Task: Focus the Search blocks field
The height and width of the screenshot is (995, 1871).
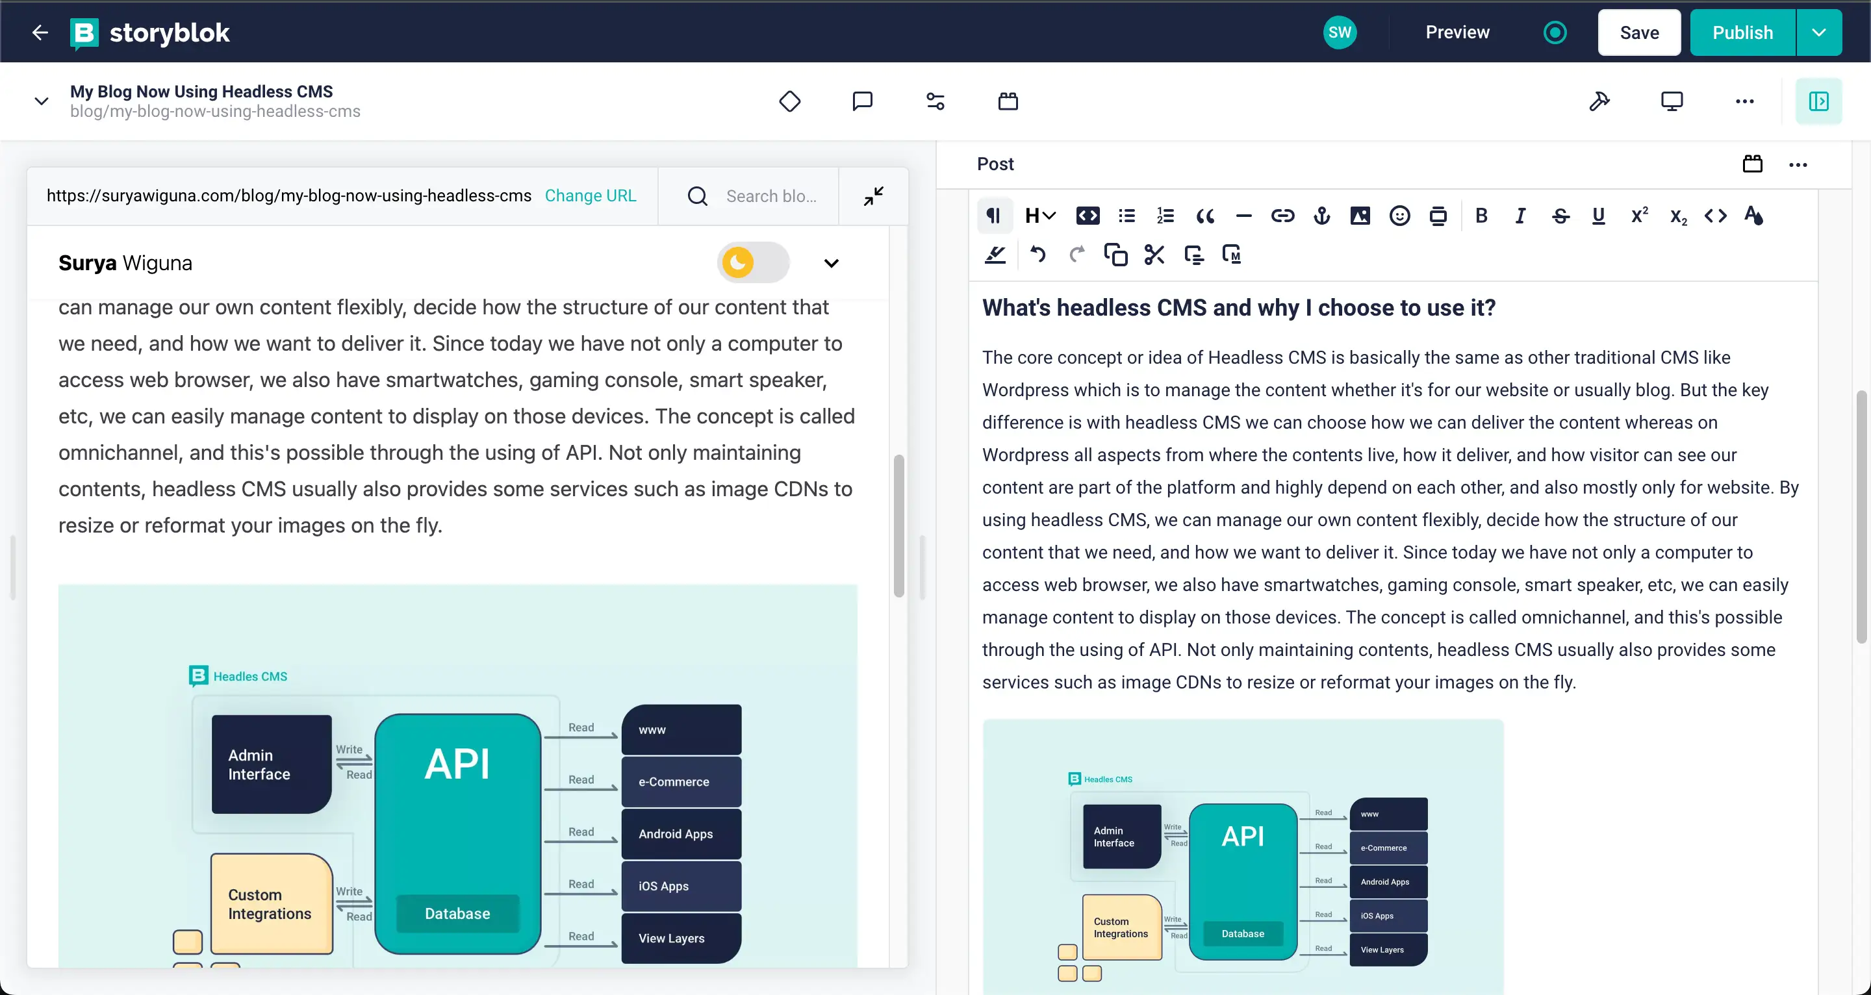Action: 770,196
